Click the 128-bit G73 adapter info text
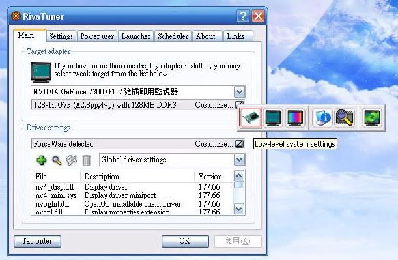 [x=105, y=105]
